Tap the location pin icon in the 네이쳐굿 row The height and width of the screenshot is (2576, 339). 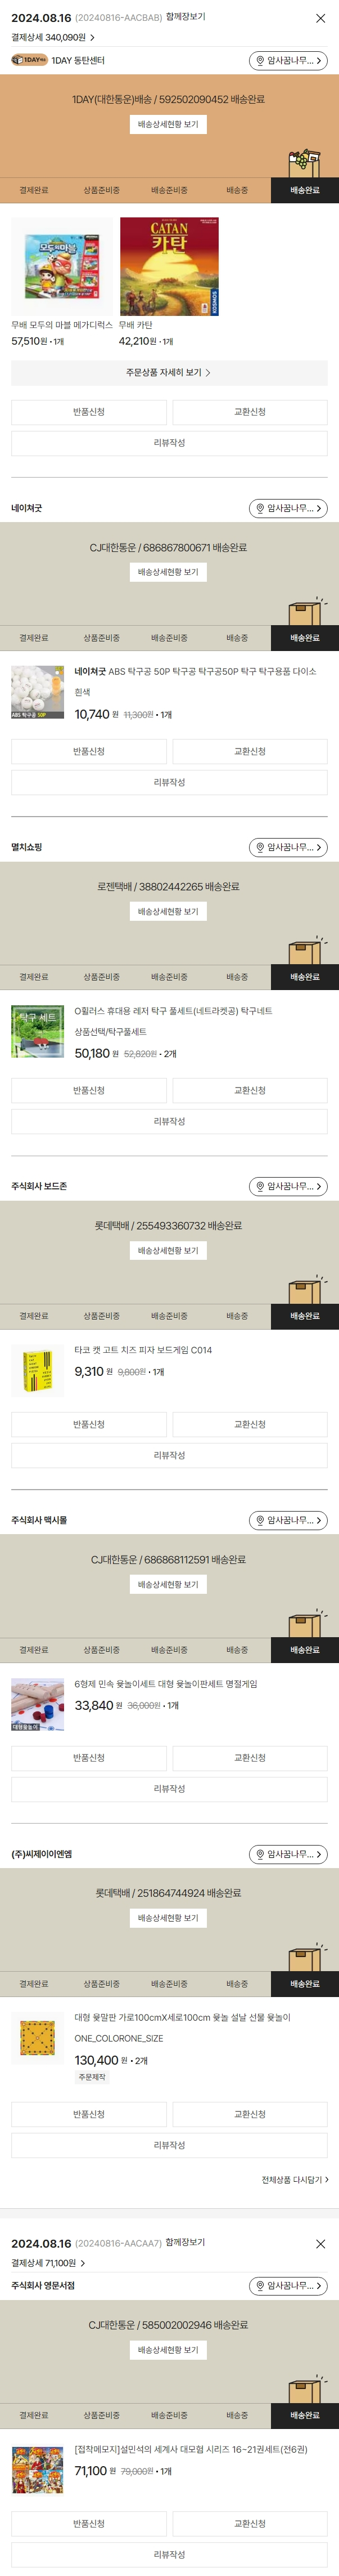click(260, 508)
